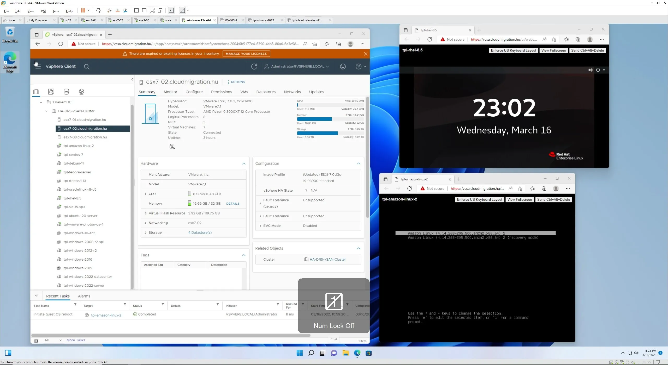Image resolution: width=668 pixels, height=365 pixels.
Task: Click MANAGE YOUR LICENSES button
Action: pyautogui.click(x=246, y=54)
